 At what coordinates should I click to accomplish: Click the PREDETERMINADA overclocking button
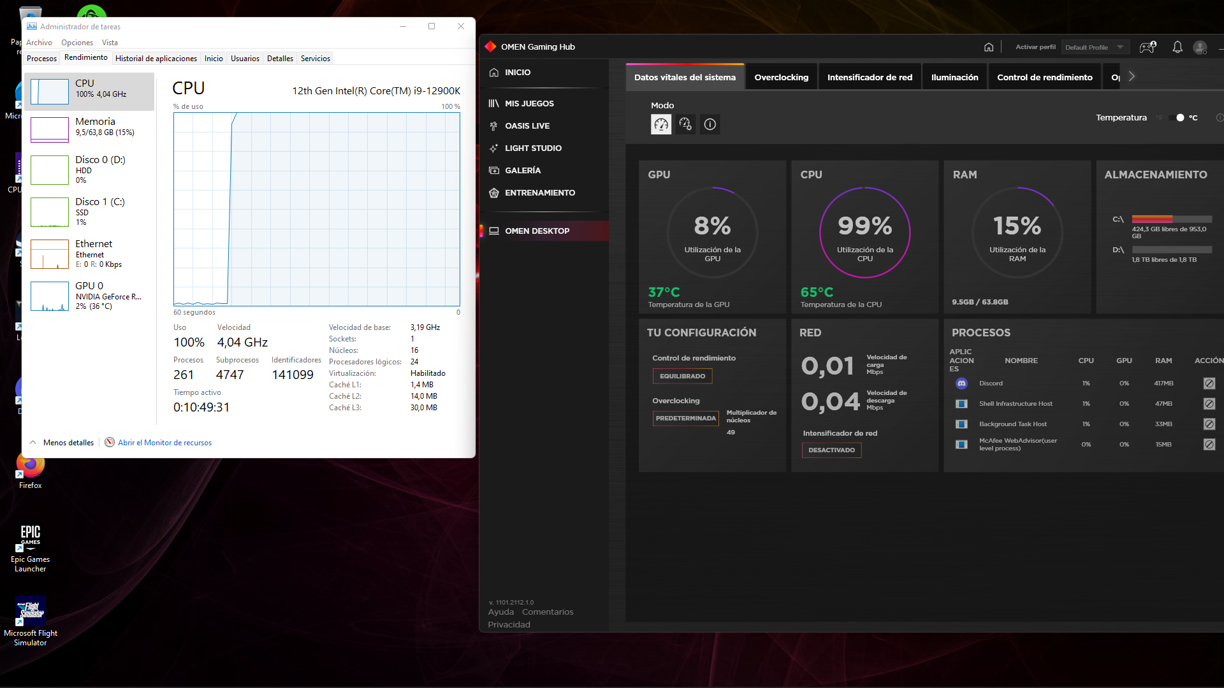pos(685,419)
